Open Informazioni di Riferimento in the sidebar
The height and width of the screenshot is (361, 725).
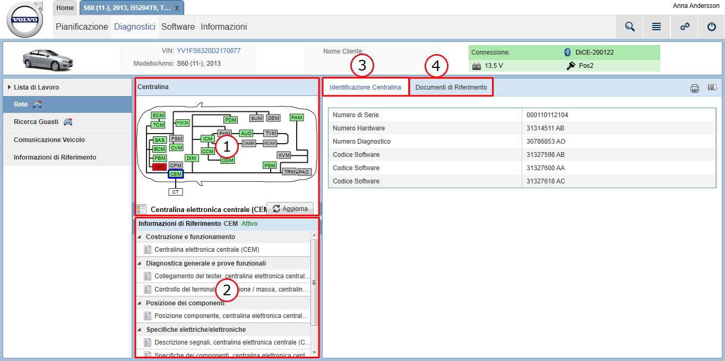pyautogui.click(x=67, y=157)
